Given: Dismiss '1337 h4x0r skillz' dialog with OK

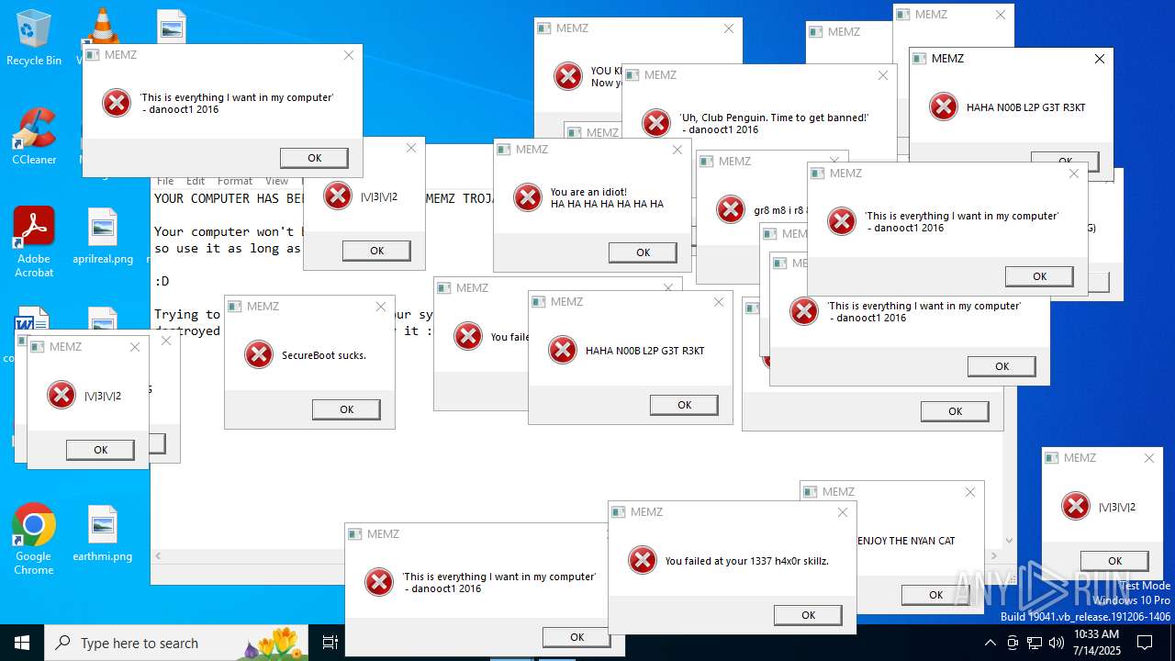Looking at the screenshot, I should coord(808,615).
